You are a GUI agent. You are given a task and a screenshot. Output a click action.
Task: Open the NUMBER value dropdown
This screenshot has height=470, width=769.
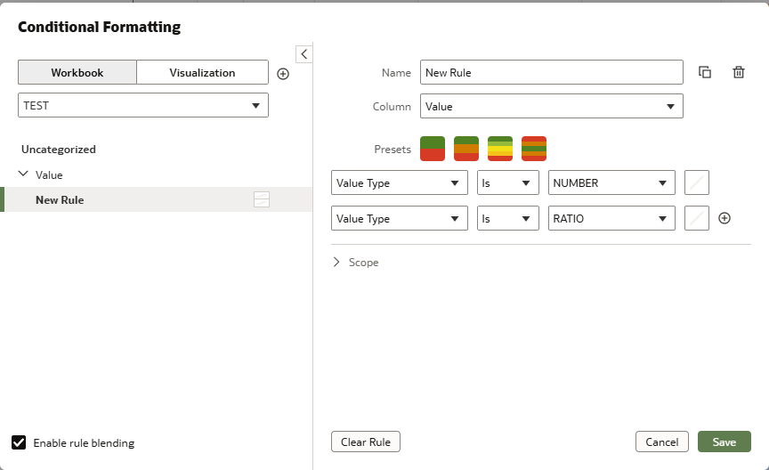click(x=611, y=183)
